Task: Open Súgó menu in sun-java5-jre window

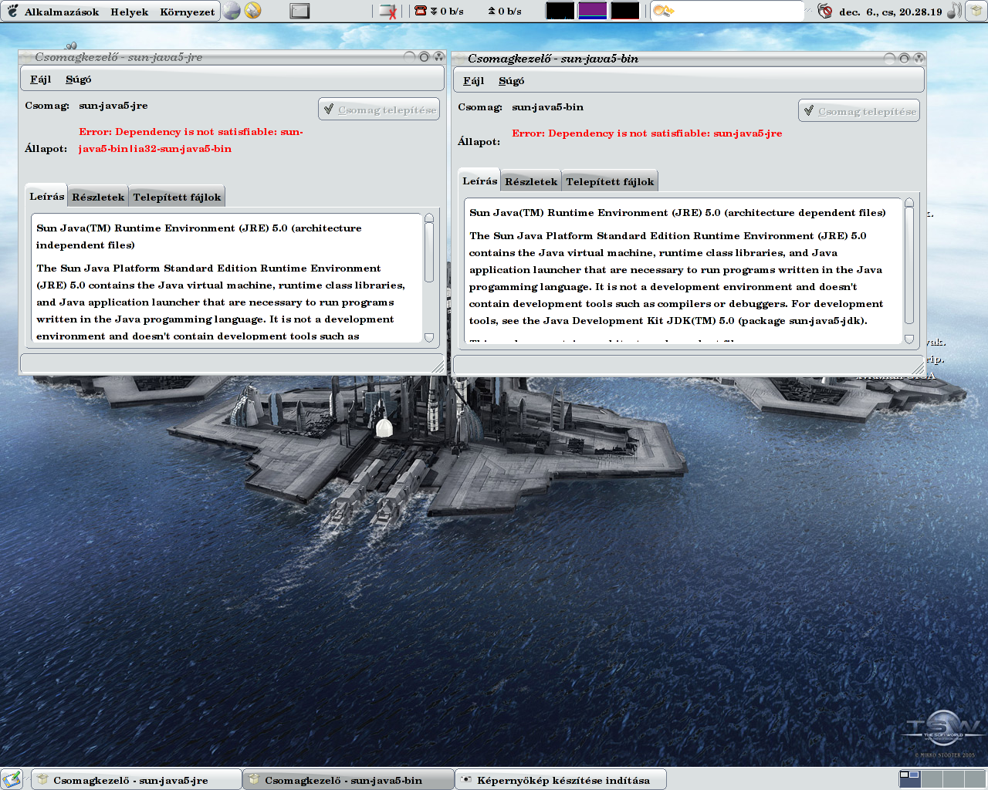Action: coord(78,79)
